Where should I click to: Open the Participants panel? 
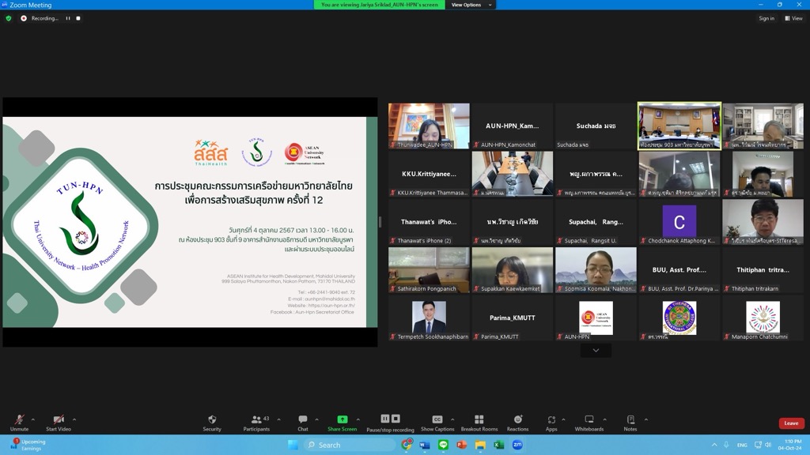[256, 423]
